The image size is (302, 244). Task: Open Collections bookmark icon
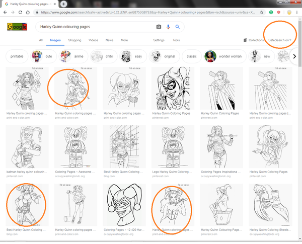click(245, 40)
